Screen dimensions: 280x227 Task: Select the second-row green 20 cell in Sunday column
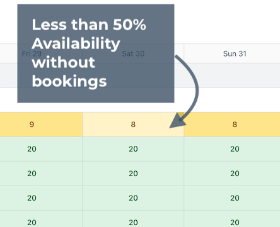232,174
